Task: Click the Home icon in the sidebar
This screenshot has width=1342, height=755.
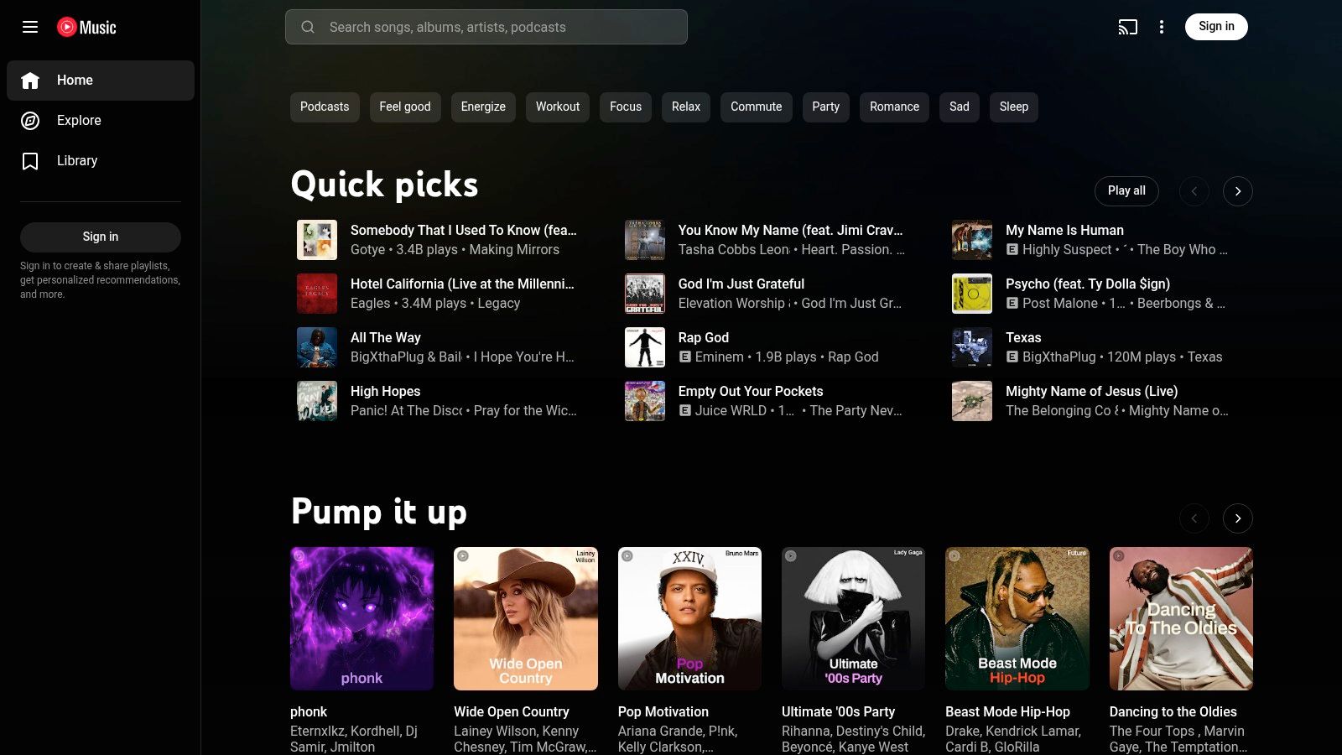Action: (x=30, y=81)
